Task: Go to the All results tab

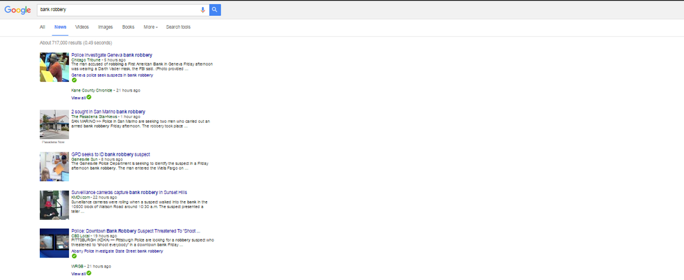Action: [43, 27]
